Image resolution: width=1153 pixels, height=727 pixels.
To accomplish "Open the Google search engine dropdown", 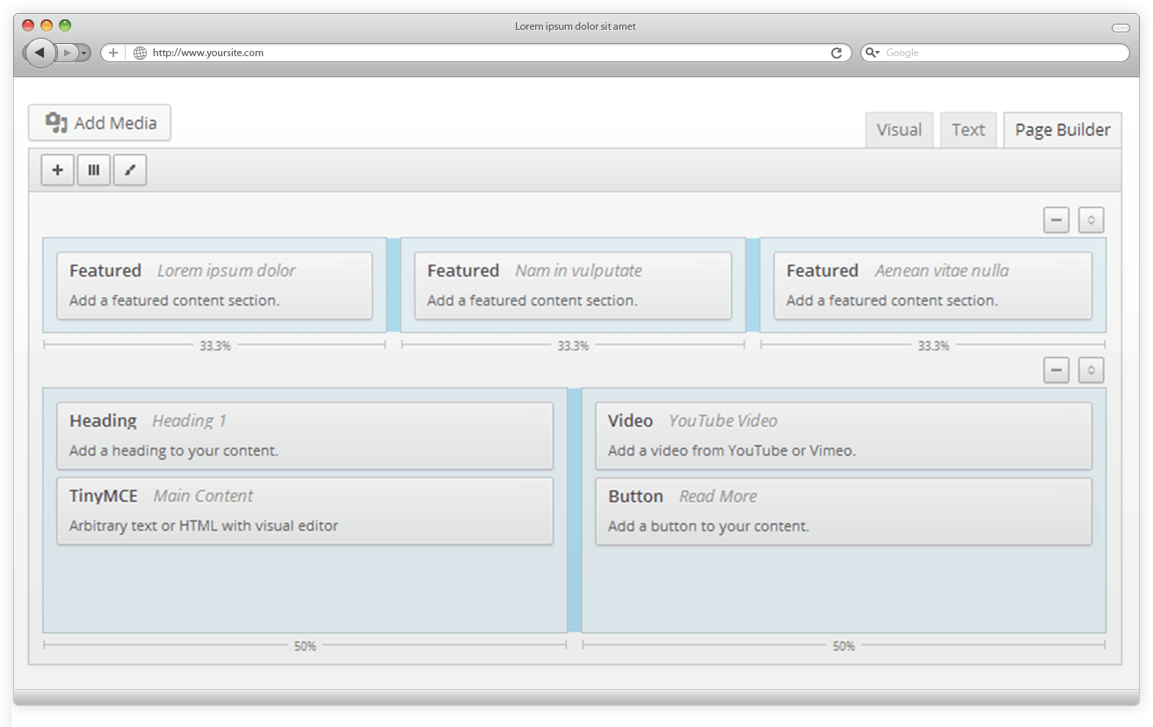I will pos(873,53).
